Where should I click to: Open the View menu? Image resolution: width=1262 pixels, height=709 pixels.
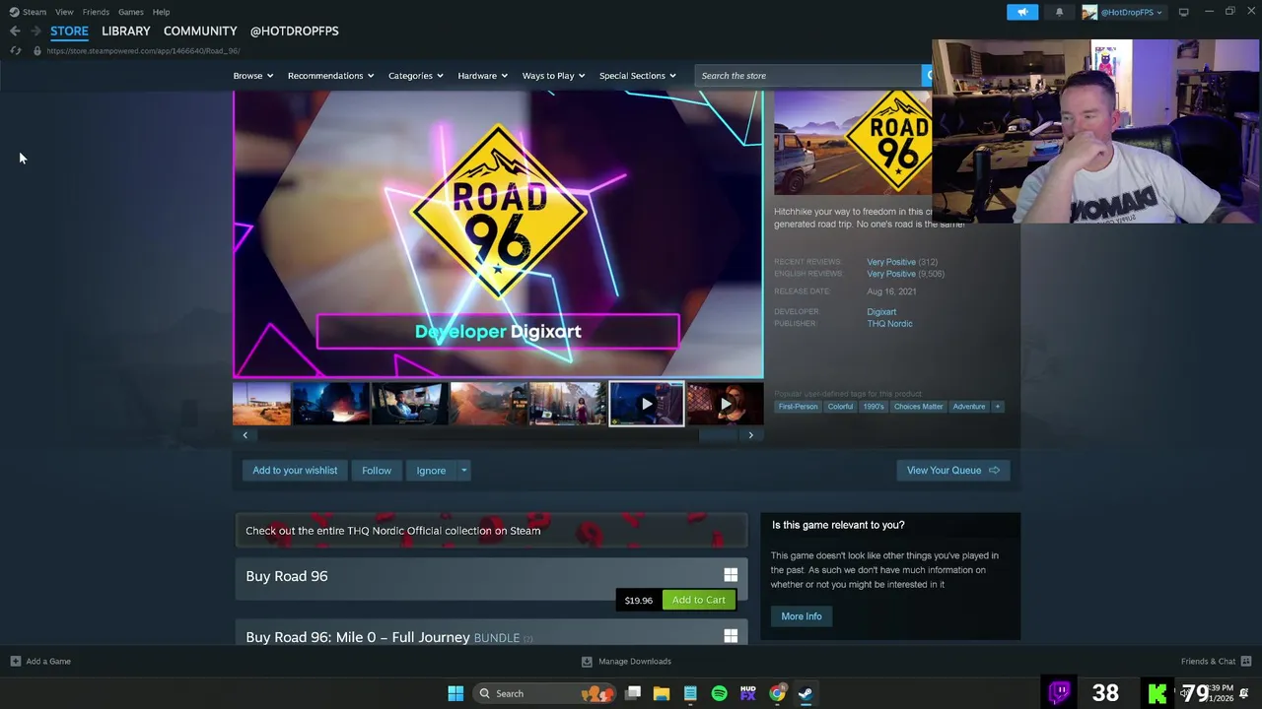click(x=64, y=12)
